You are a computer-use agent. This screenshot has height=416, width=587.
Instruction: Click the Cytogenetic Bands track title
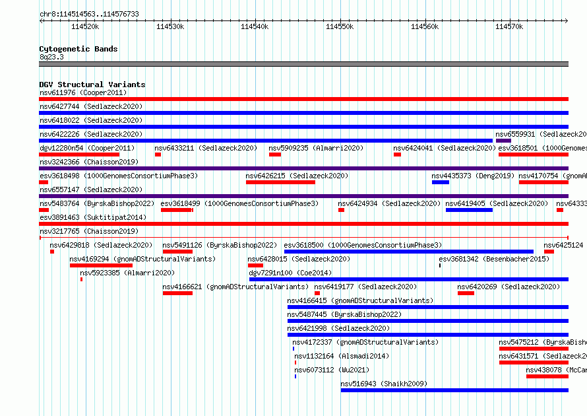point(78,49)
